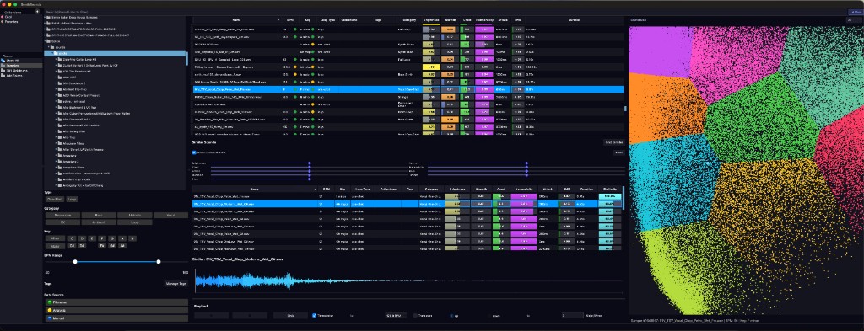Collapse the Splice folder tree node
Viewport: 864px width, 331px height.
46,40
